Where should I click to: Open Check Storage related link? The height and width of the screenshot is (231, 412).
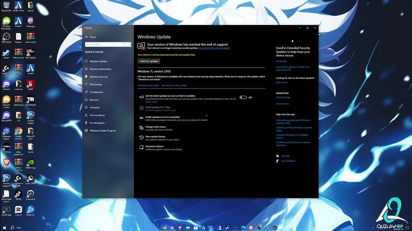point(283,98)
